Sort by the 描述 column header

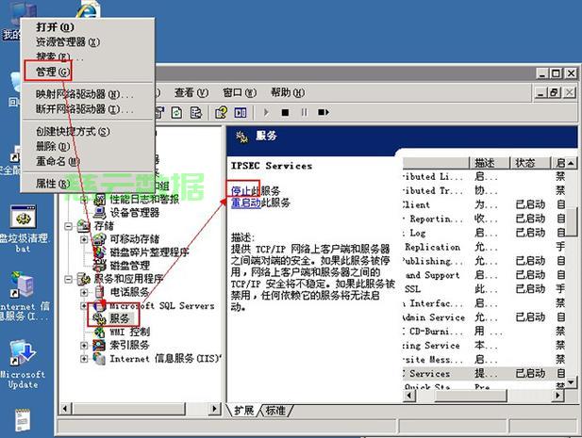490,163
